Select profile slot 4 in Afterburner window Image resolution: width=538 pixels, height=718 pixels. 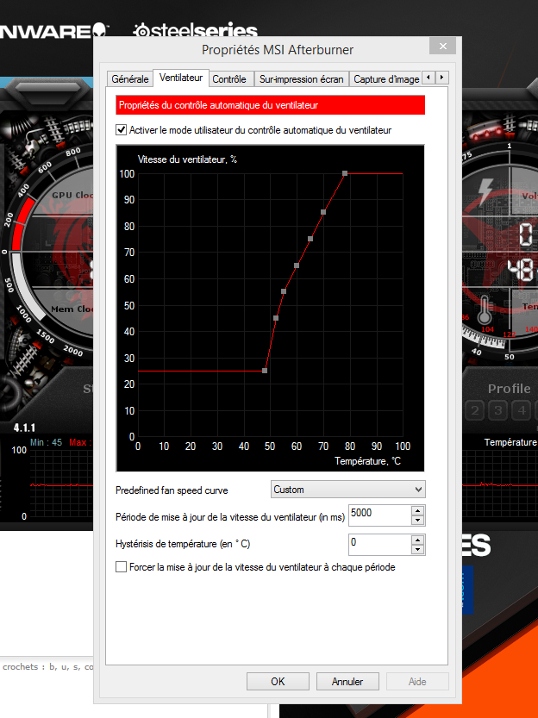point(522,409)
